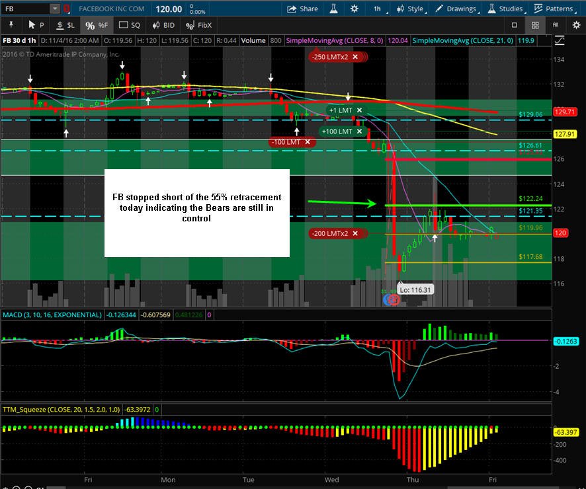The width and height of the screenshot is (586, 489).
Task: Click the flask icon next to Share
Action: (x=334, y=9)
